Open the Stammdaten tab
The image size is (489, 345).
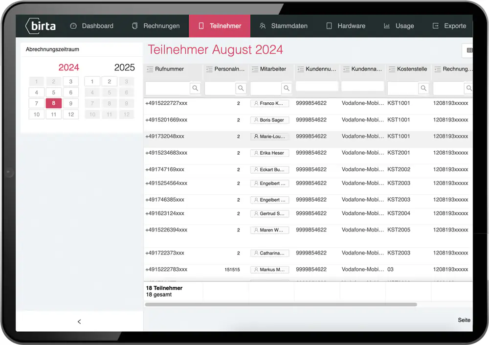(283, 26)
